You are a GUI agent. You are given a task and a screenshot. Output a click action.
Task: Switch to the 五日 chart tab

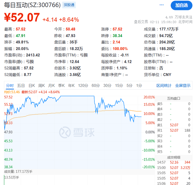(x=21, y=86)
